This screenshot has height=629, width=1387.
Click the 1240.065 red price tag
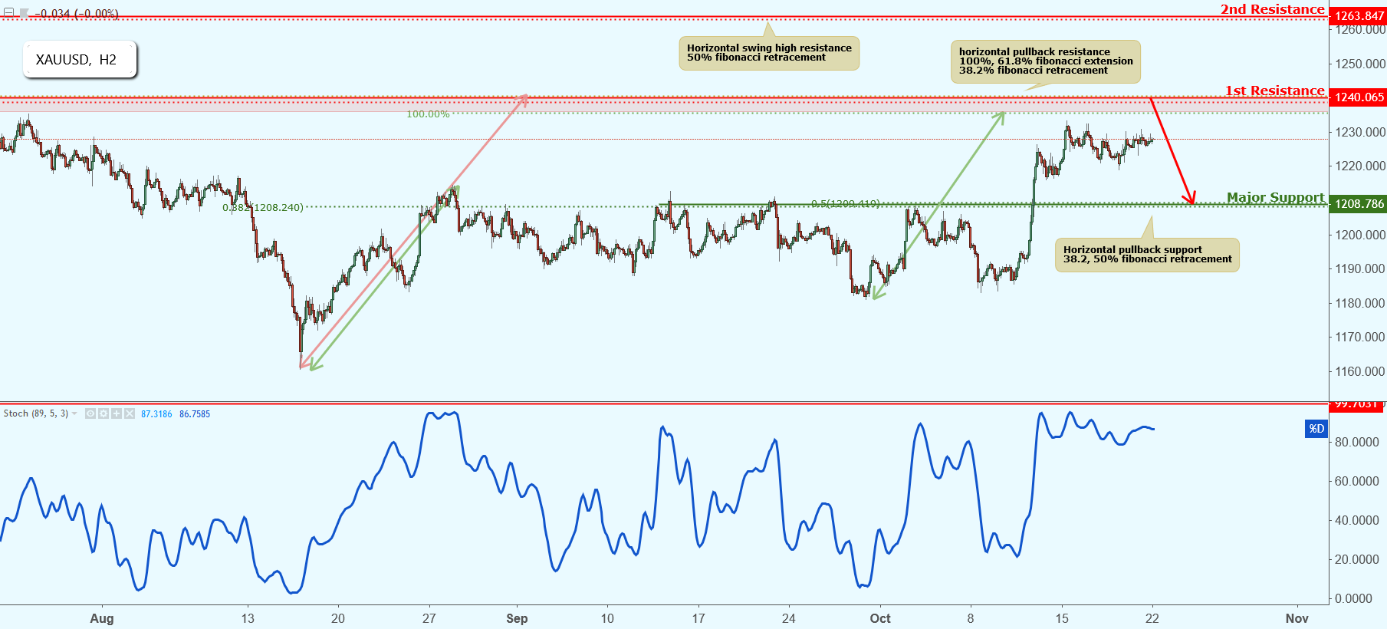pos(1358,97)
